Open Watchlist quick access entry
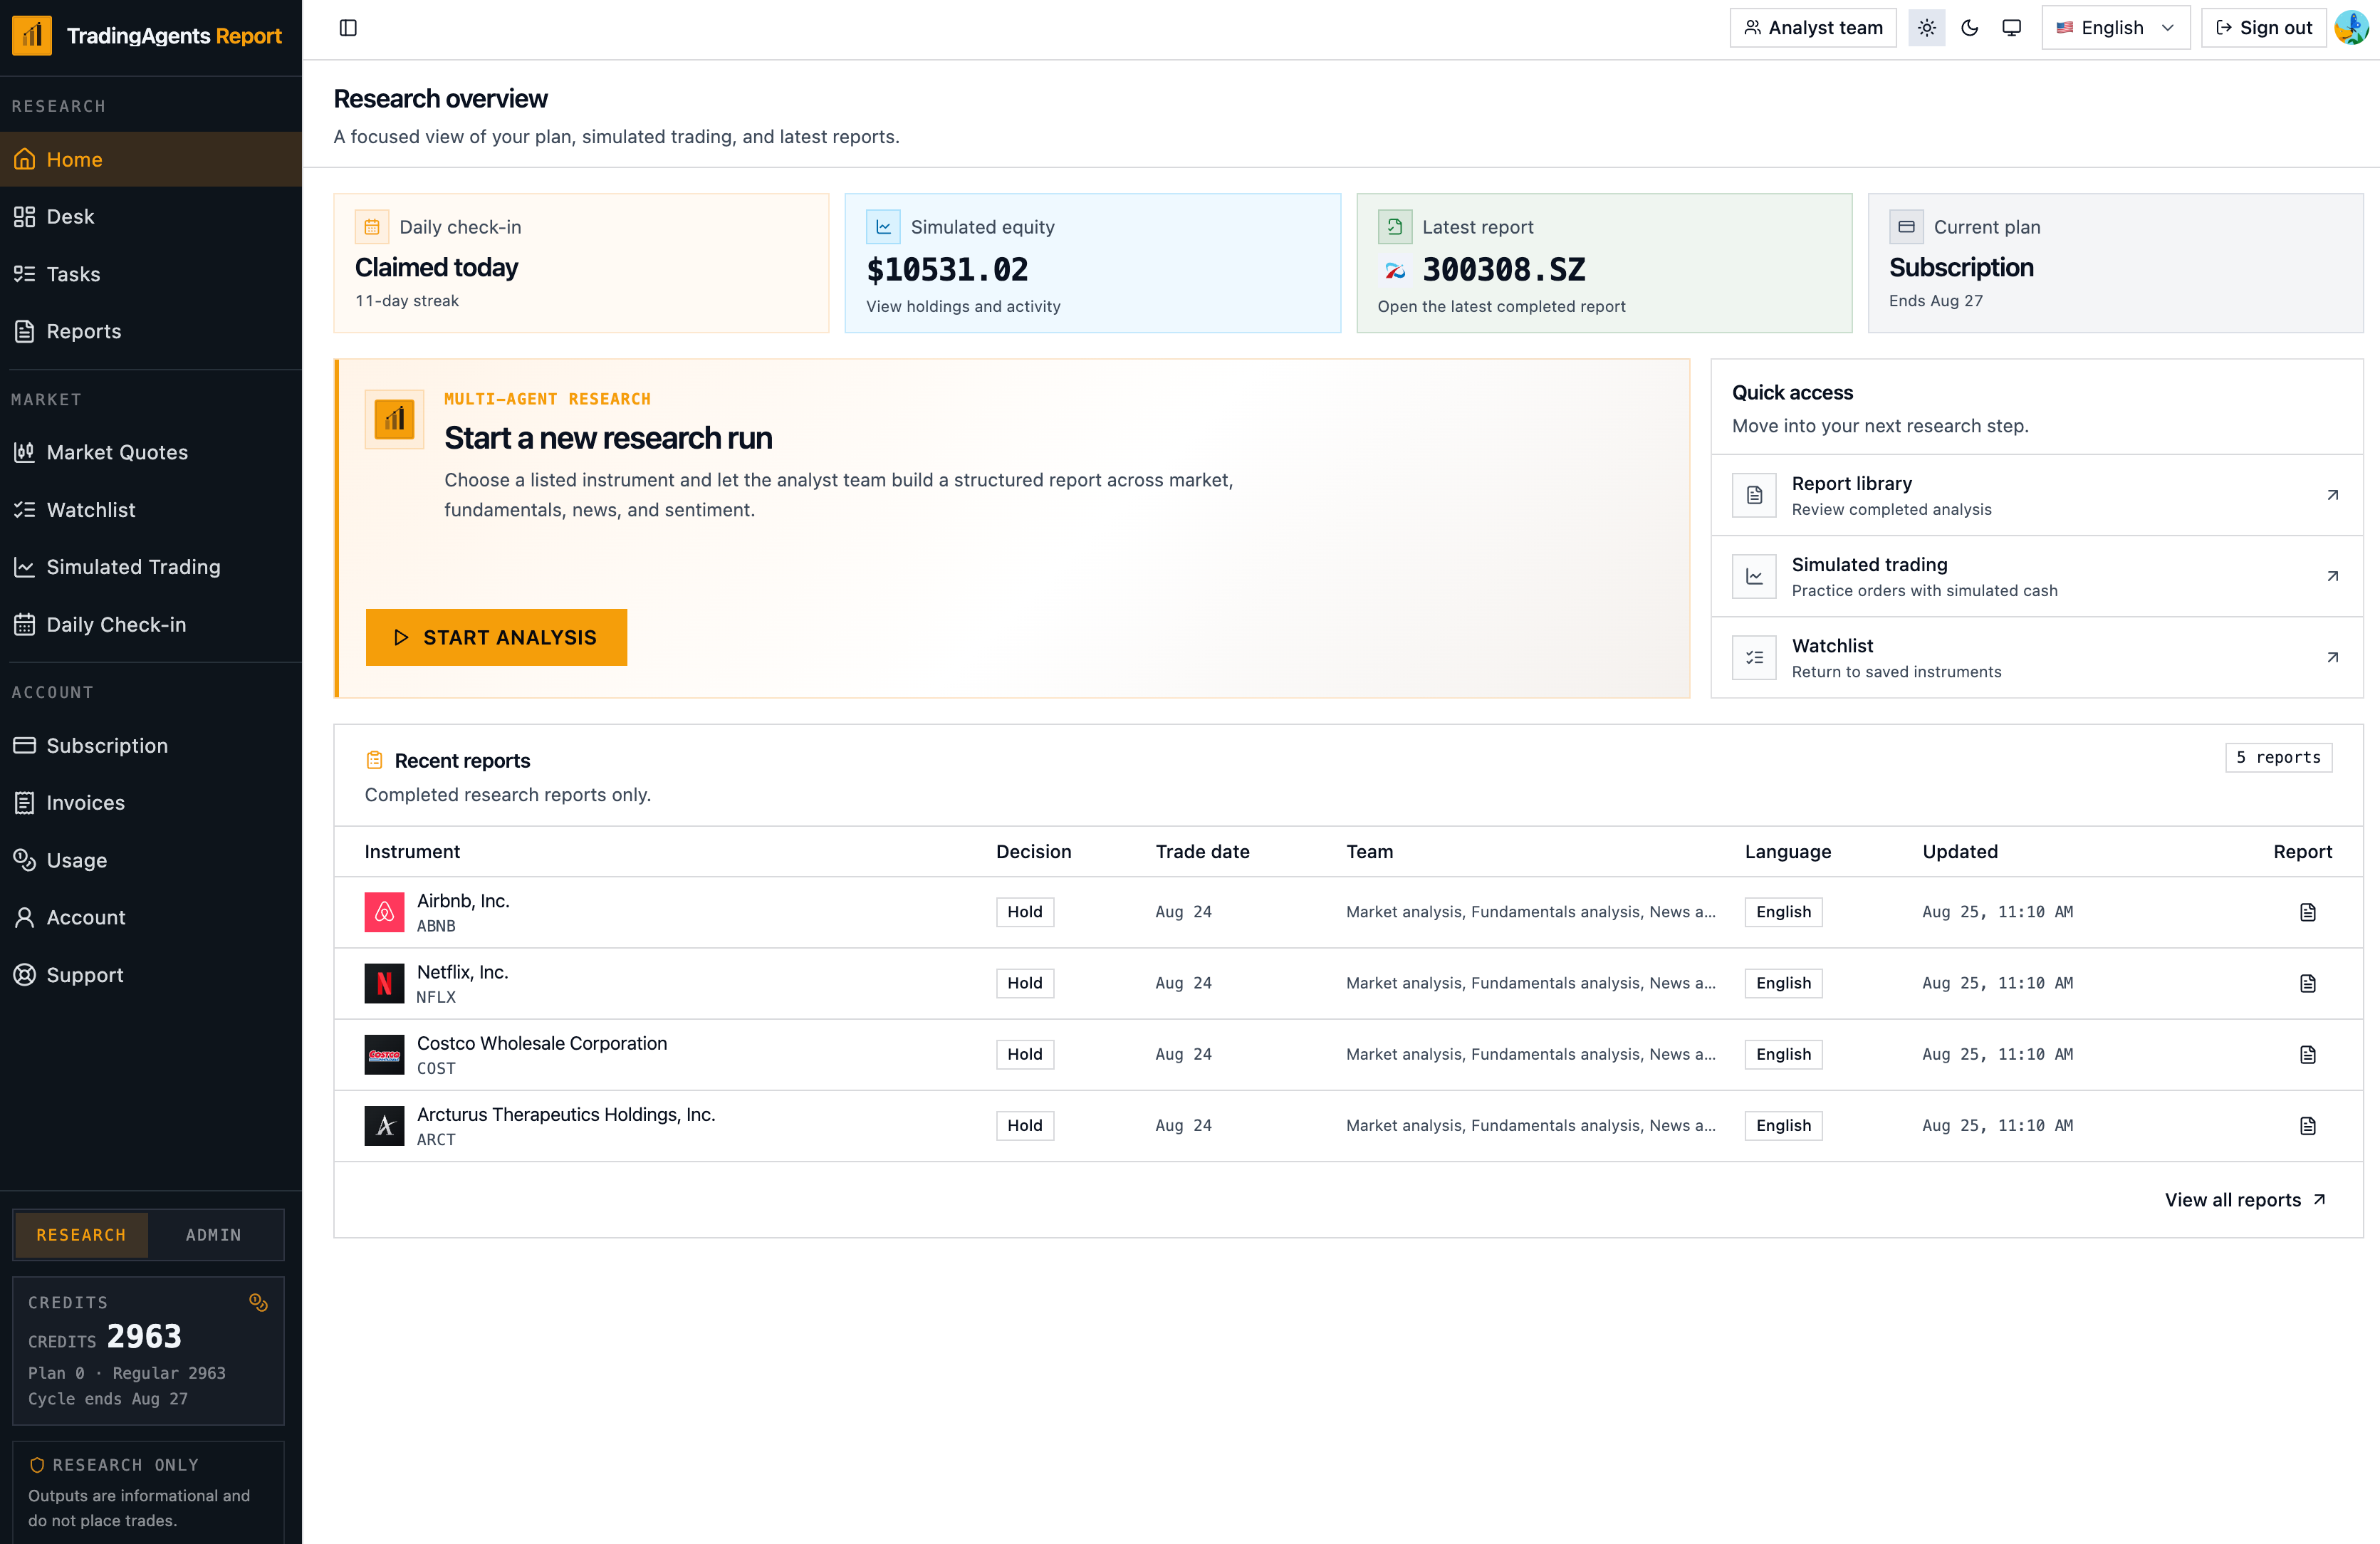The width and height of the screenshot is (2380, 1544). (x=2037, y=657)
